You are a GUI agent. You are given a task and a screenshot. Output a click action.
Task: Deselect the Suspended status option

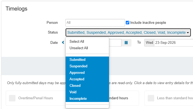click(87, 66)
